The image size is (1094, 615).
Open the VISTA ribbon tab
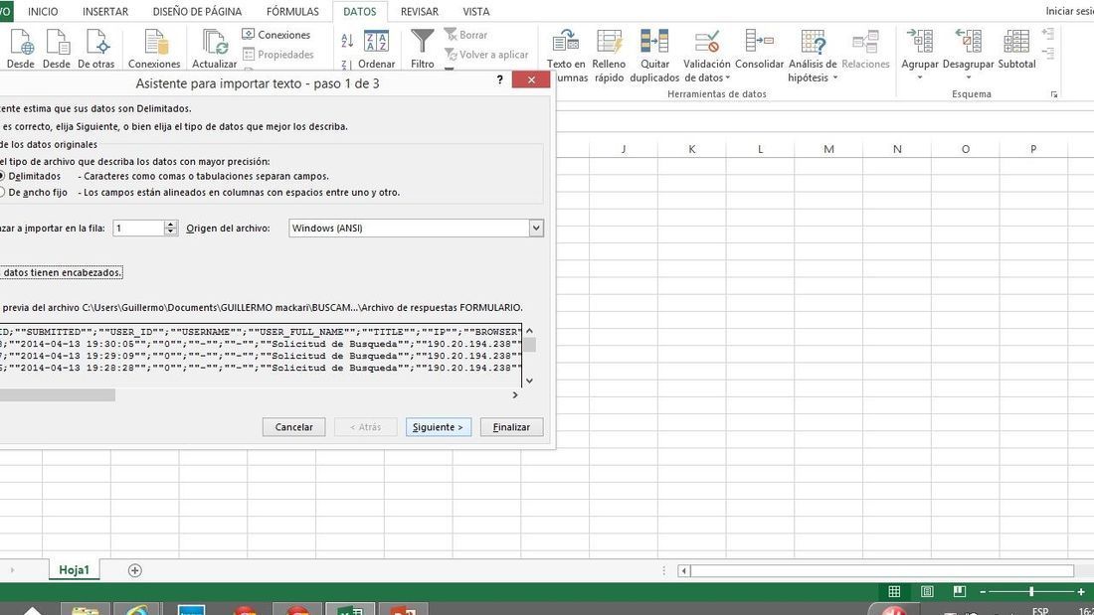tap(475, 12)
